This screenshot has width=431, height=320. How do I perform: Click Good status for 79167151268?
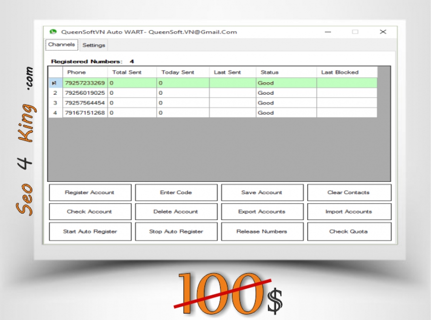(x=286, y=113)
